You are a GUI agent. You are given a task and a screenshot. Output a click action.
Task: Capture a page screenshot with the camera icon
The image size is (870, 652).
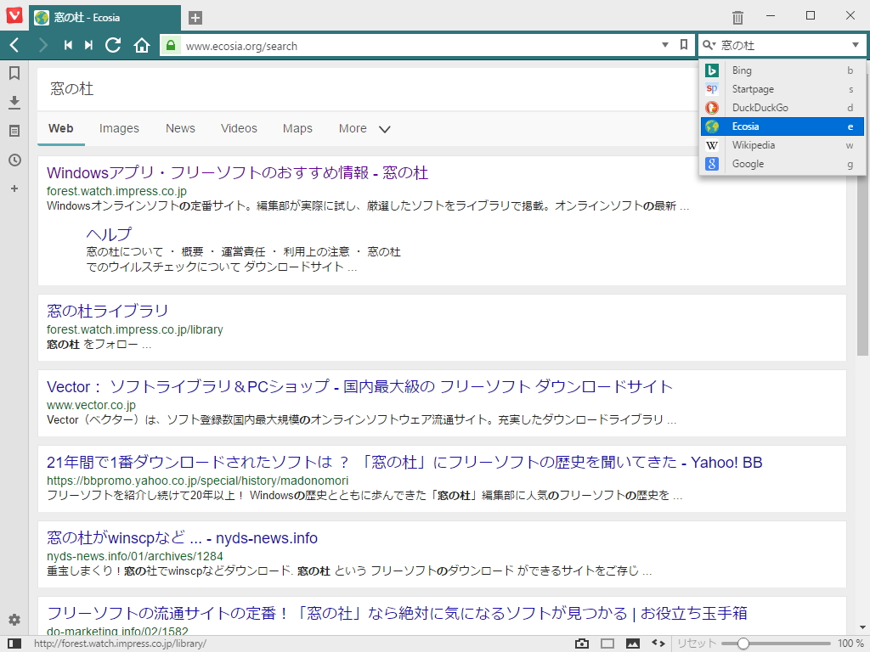pos(581,644)
